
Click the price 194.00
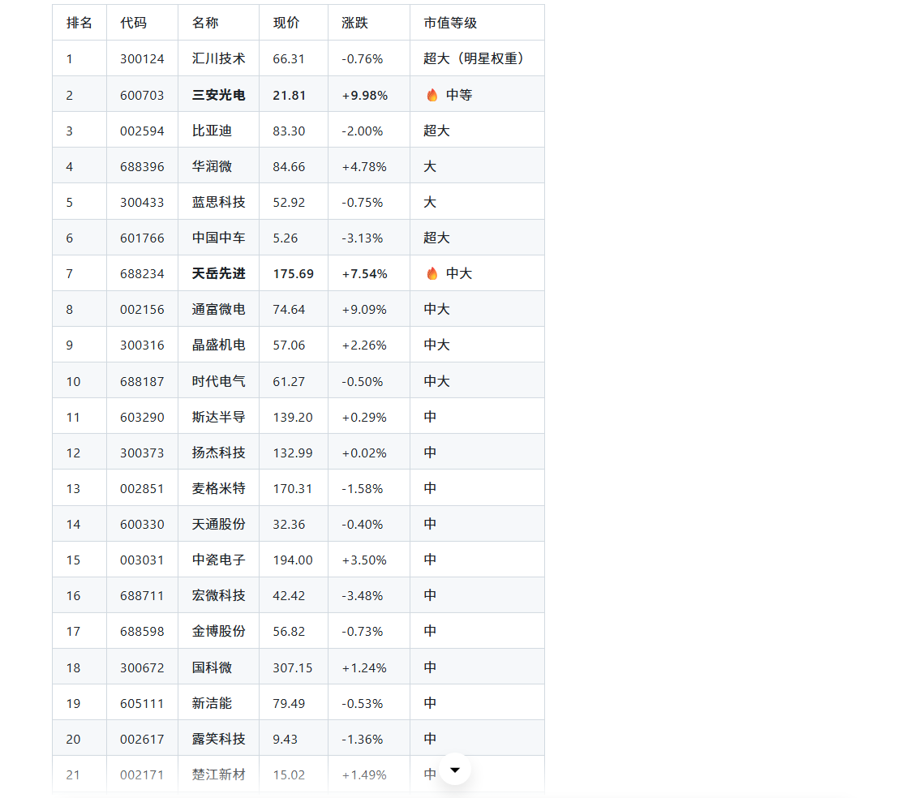(292, 560)
